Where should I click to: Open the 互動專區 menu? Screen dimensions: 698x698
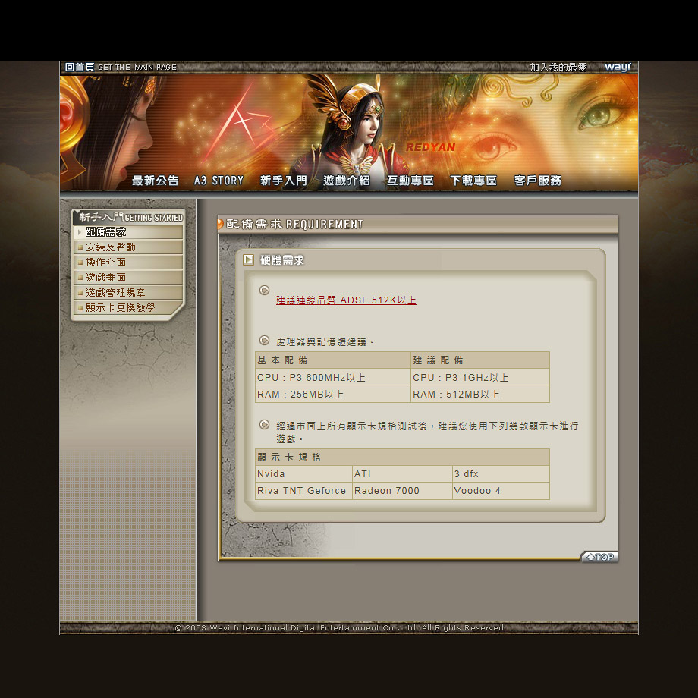410,181
